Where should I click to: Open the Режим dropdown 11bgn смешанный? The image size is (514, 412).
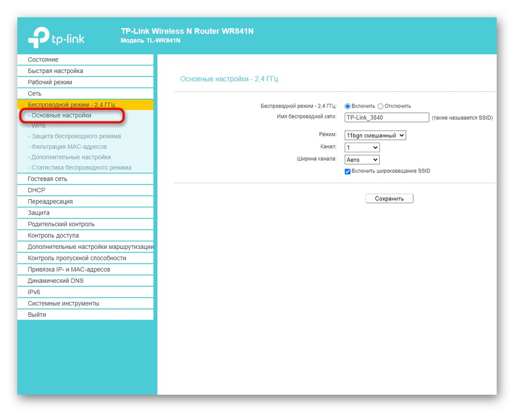(375, 136)
